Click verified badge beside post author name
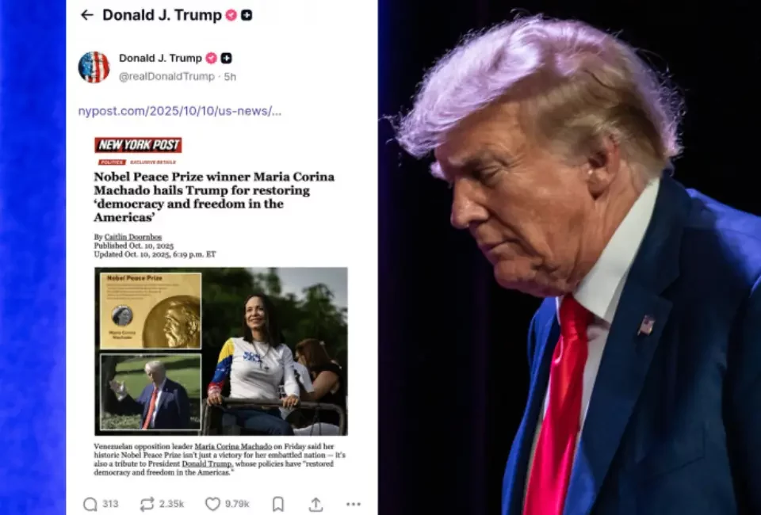Screen dimensions: 761x515 (211, 58)
